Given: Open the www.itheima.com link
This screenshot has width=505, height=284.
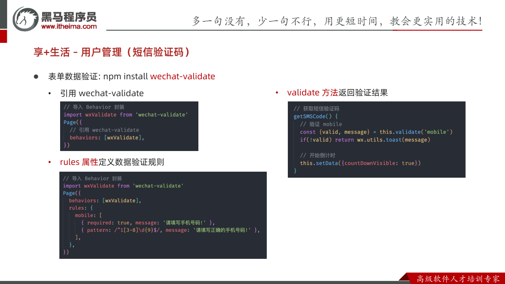Looking at the screenshot, I should tap(69, 26).
